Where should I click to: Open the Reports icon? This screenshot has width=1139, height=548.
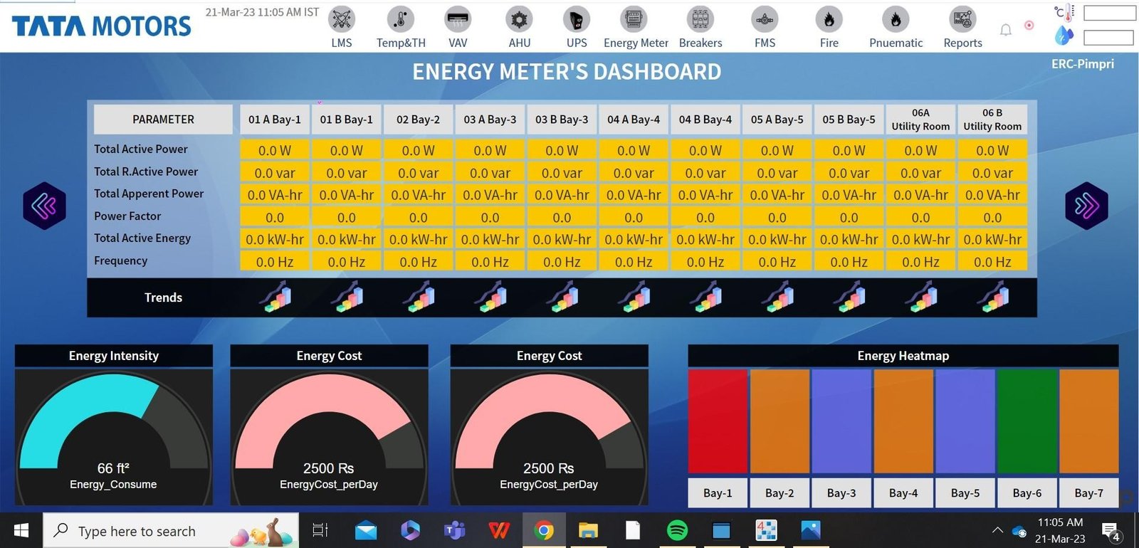[962, 19]
